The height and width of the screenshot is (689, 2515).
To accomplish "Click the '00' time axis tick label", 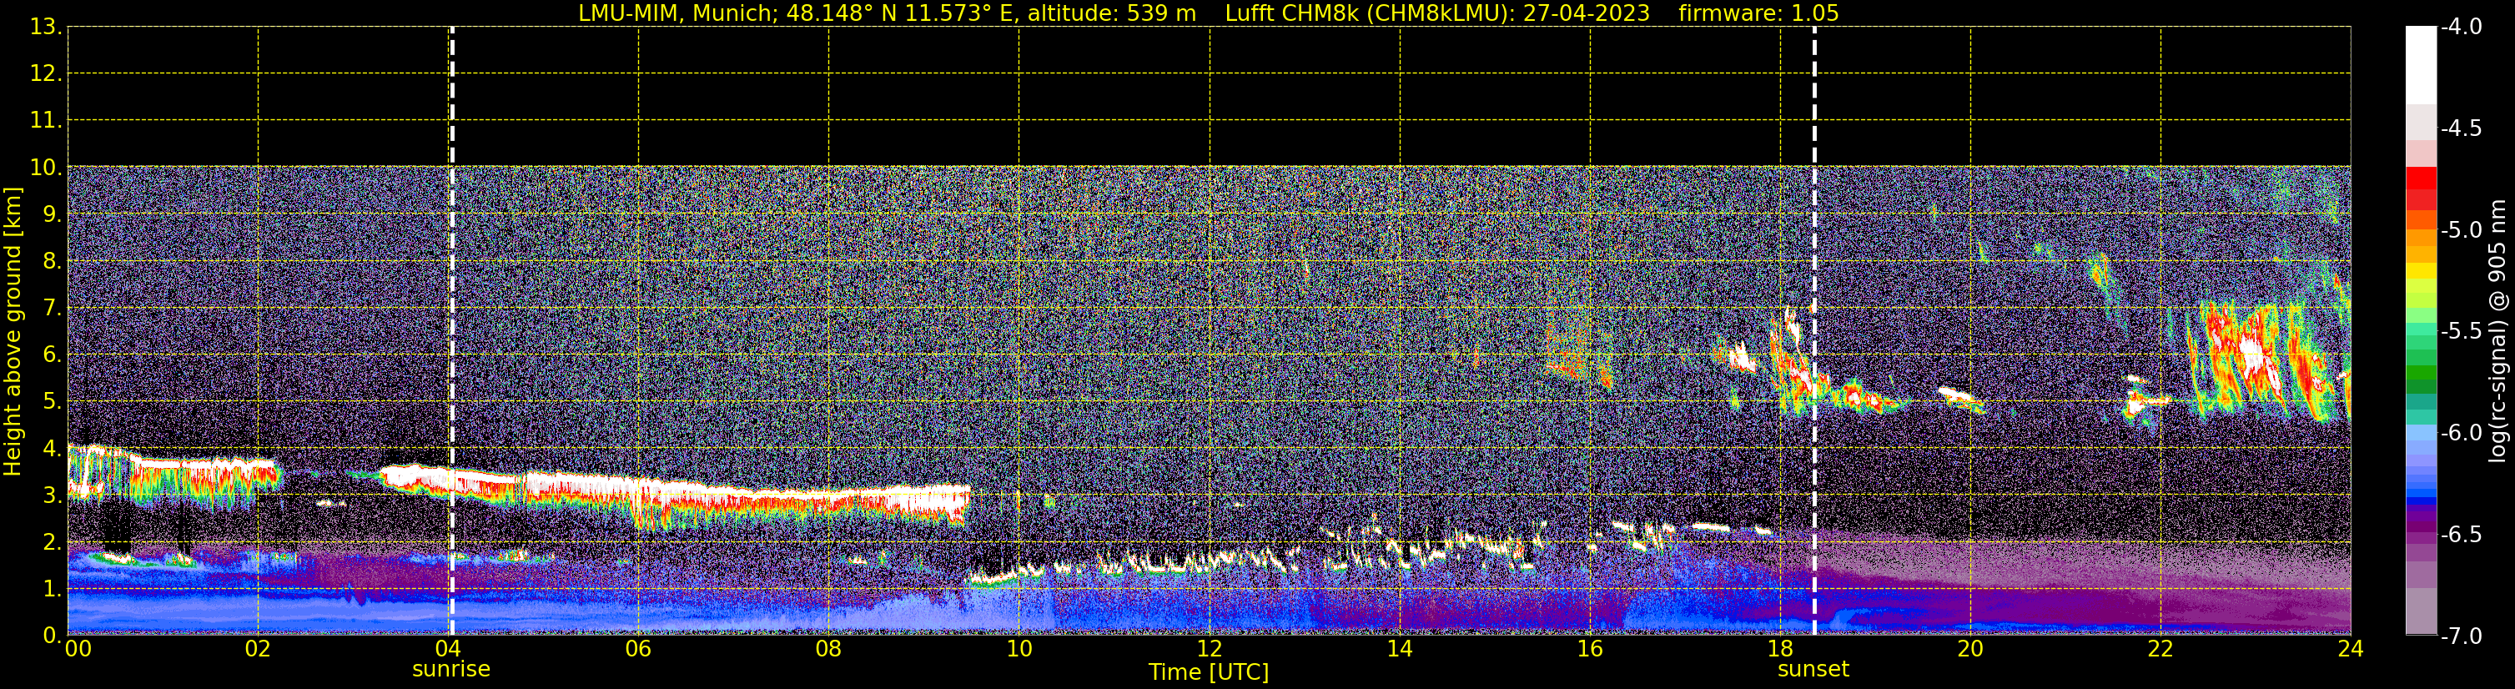I will point(78,649).
